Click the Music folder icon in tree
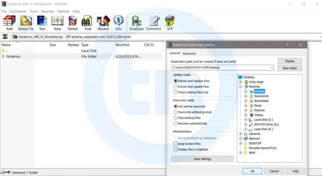 coord(251,105)
